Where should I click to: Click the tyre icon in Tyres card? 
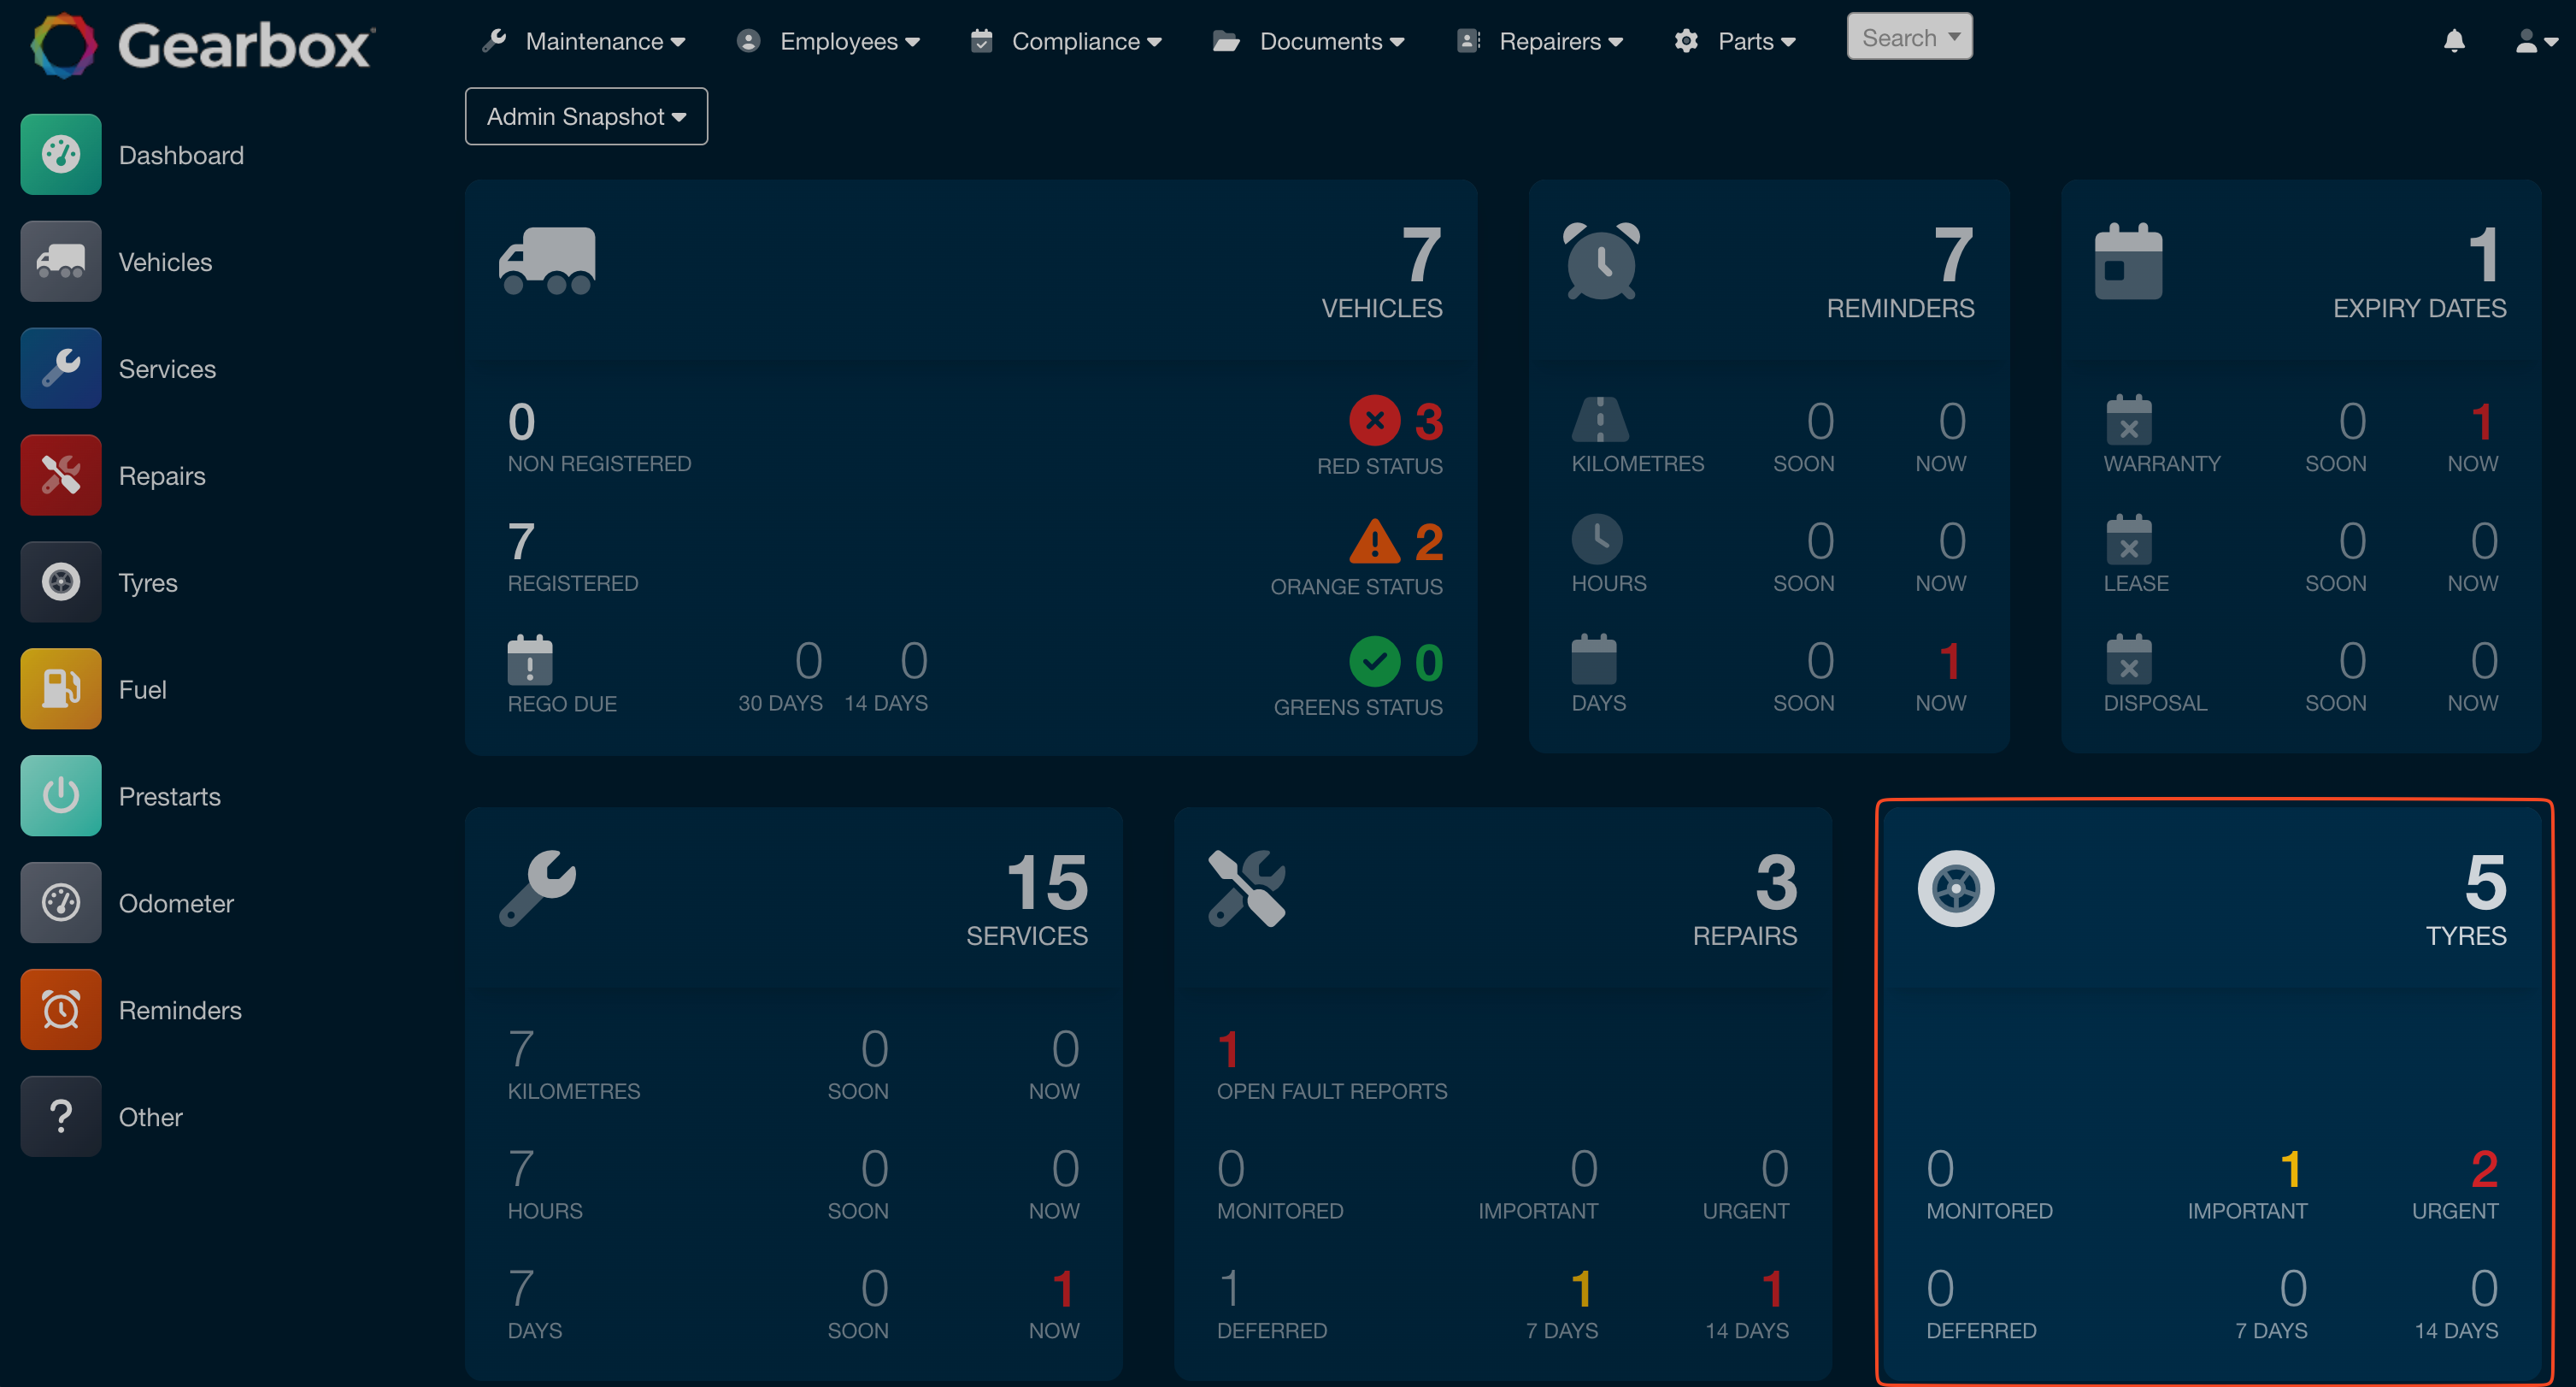(x=1955, y=888)
